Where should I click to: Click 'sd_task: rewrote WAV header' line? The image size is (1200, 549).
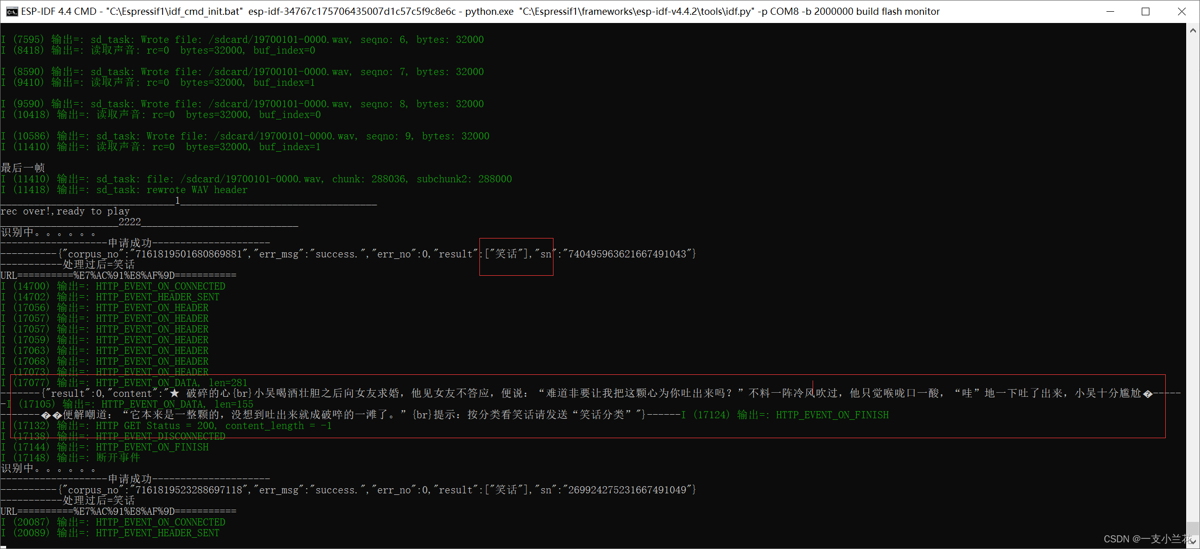click(x=124, y=189)
